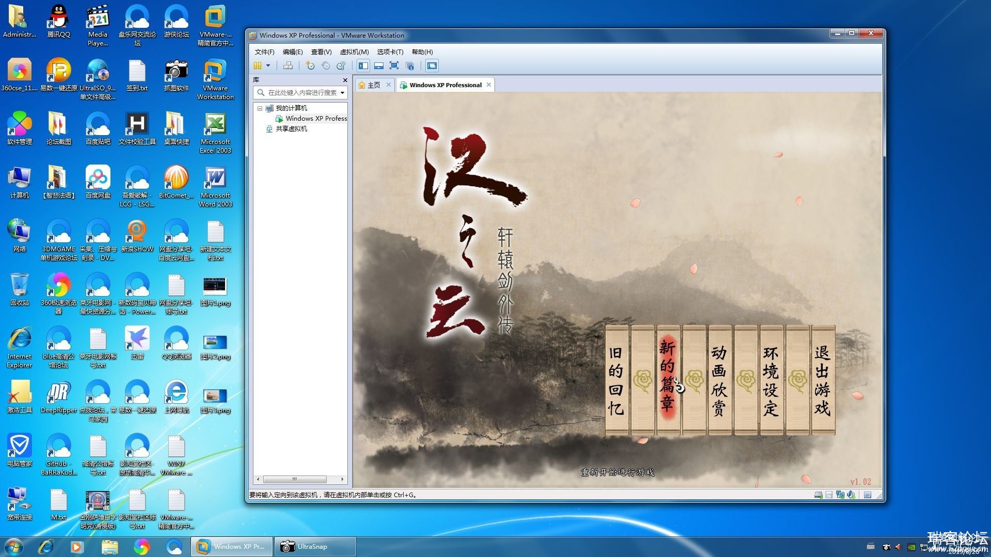991x557 pixels.
Task: Toggle the thumbnail bar icon in the toolbar
Action: [379, 65]
